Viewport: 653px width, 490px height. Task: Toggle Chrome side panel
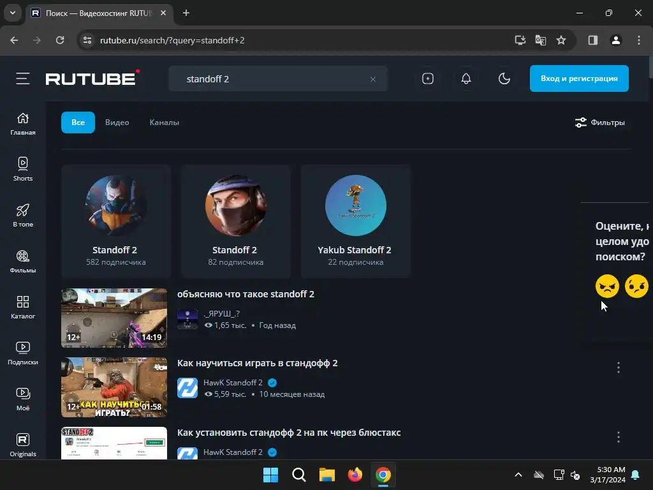pos(592,40)
